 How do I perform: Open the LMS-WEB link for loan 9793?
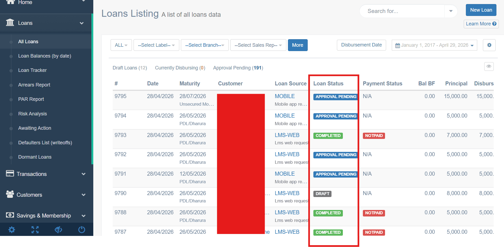coord(287,135)
